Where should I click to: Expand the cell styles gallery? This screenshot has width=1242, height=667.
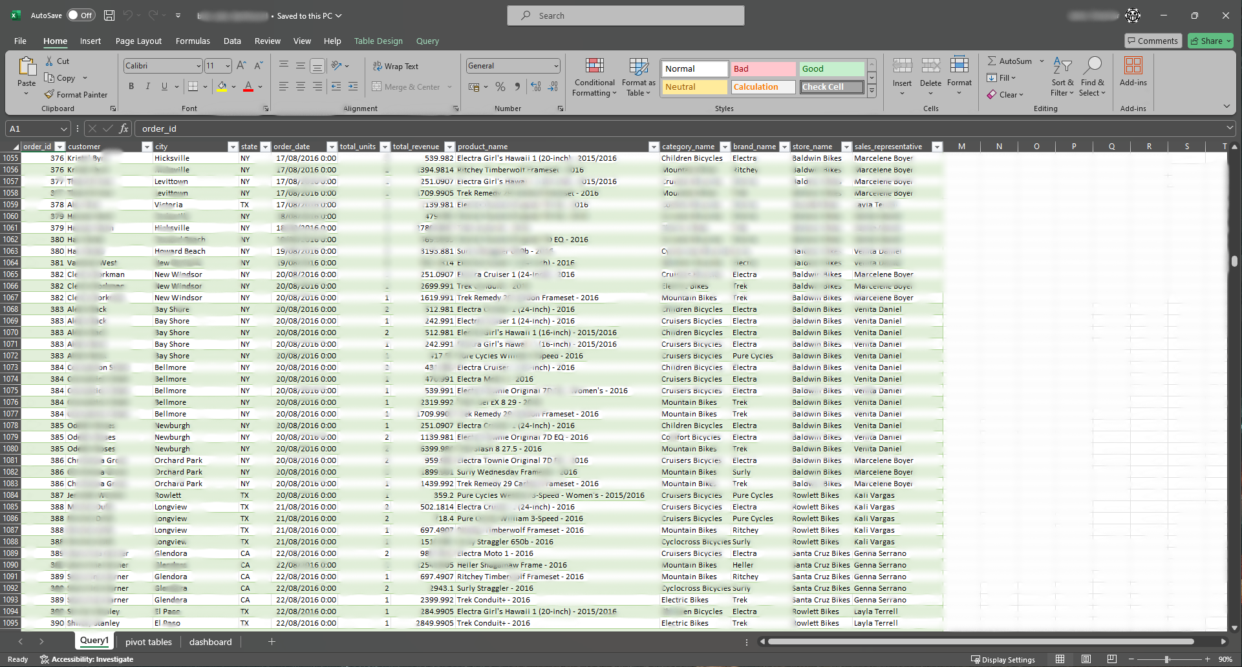[x=872, y=92]
